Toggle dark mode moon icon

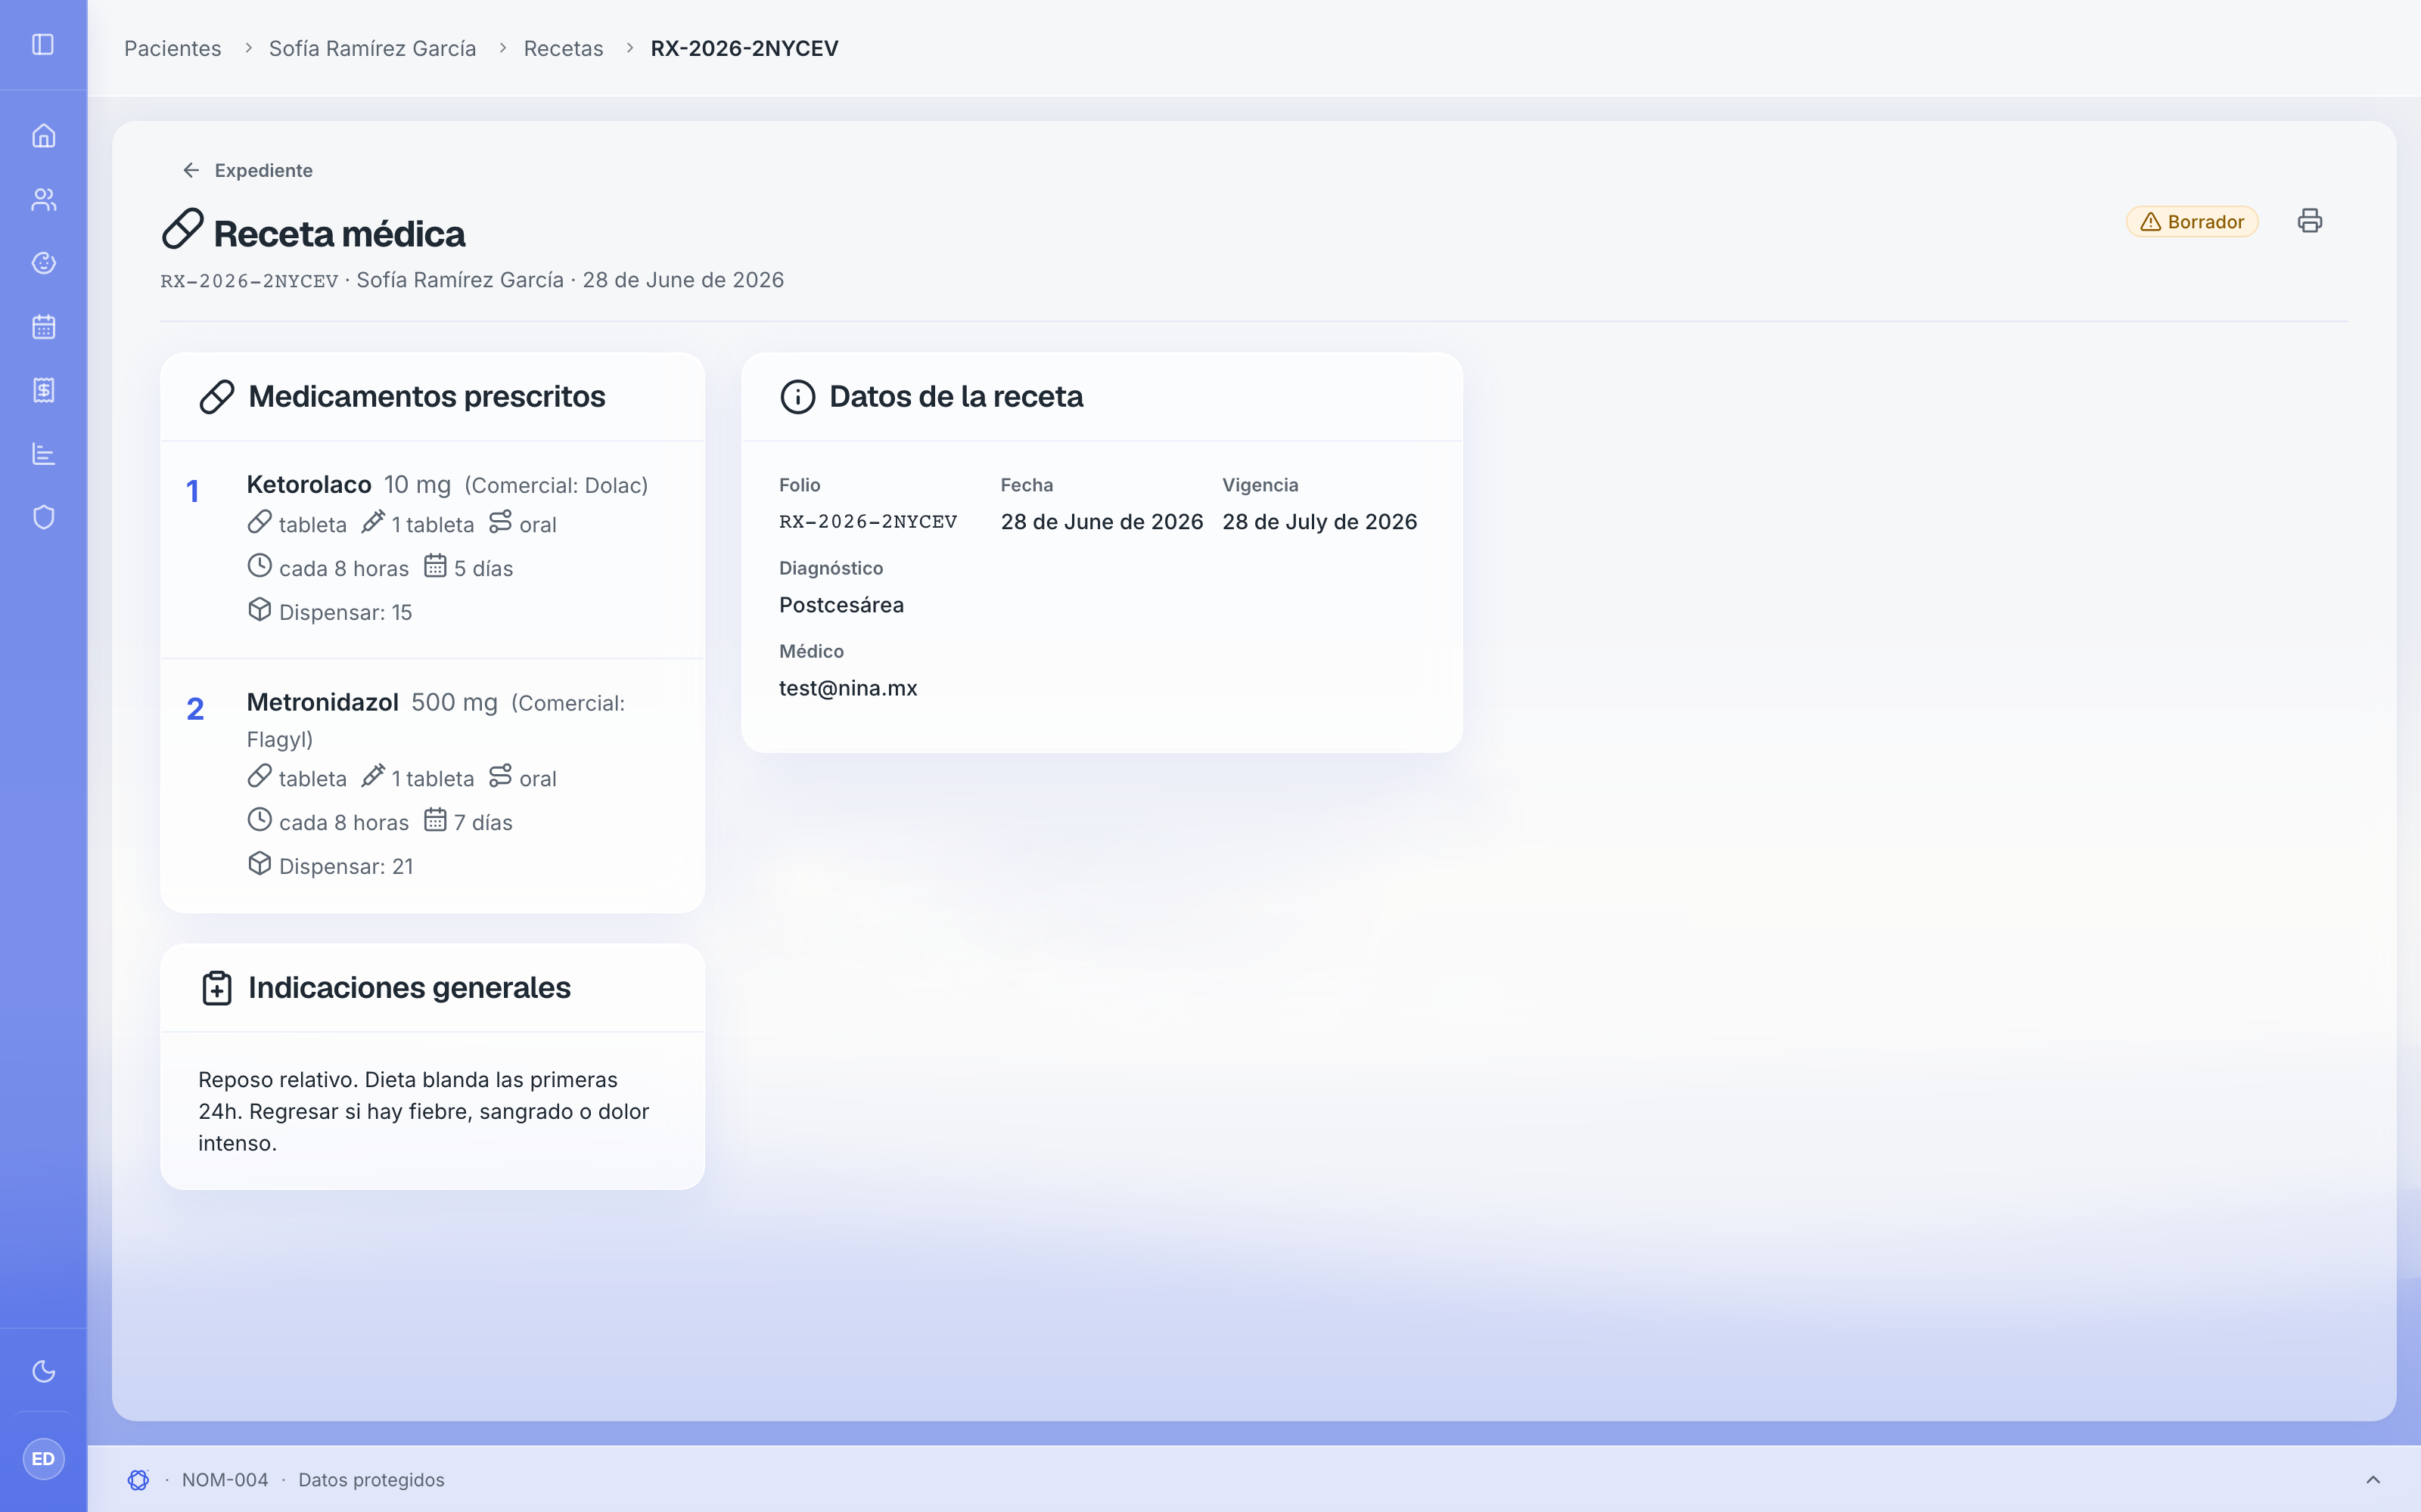[x=43, y=1371]
